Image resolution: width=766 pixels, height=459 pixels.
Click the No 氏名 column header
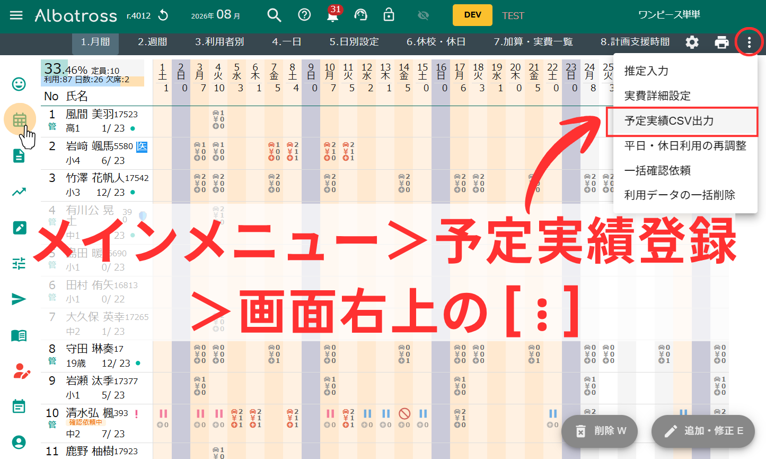click(x=66, y=96)
